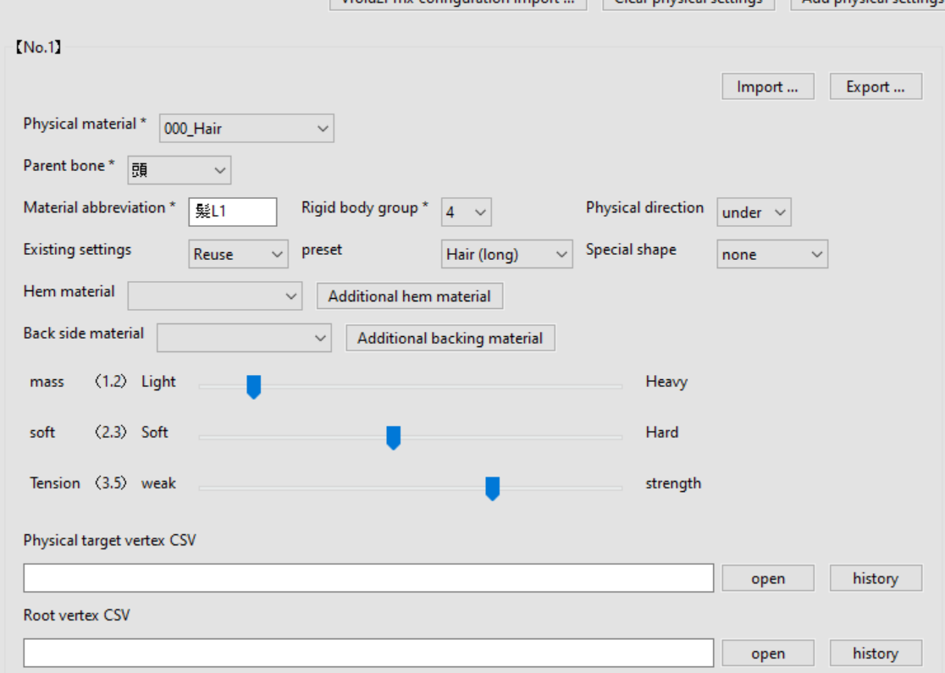Click Additional backing material
The width and height of the screenshot is (945, 673).
point(450,337)
